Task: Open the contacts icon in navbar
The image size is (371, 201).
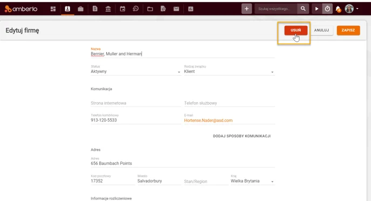Action: pos(67,9)
